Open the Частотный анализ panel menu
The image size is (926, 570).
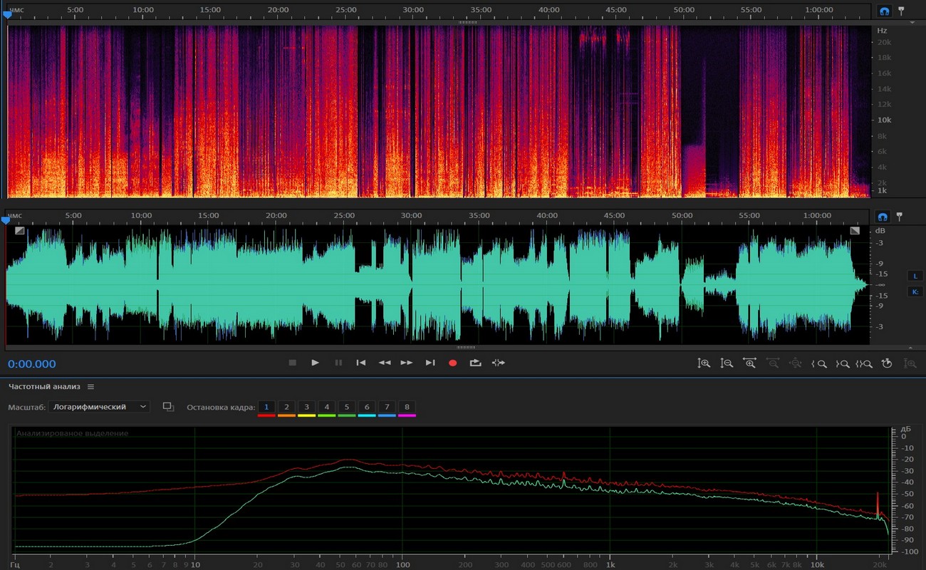coord(91,387)
